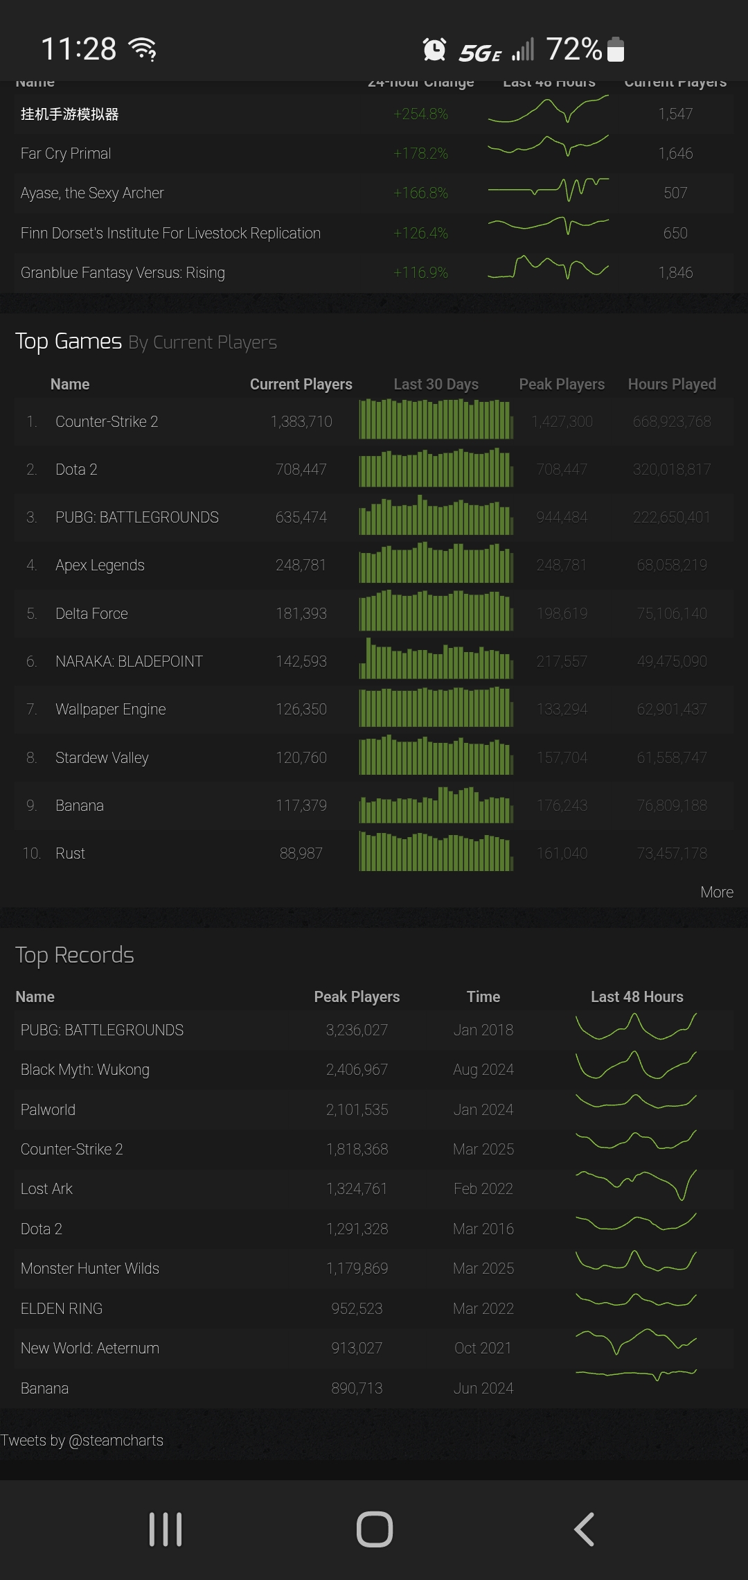Tap Far Cry Primal 48-hour sparkline
748x1580 pixels.
549,146
